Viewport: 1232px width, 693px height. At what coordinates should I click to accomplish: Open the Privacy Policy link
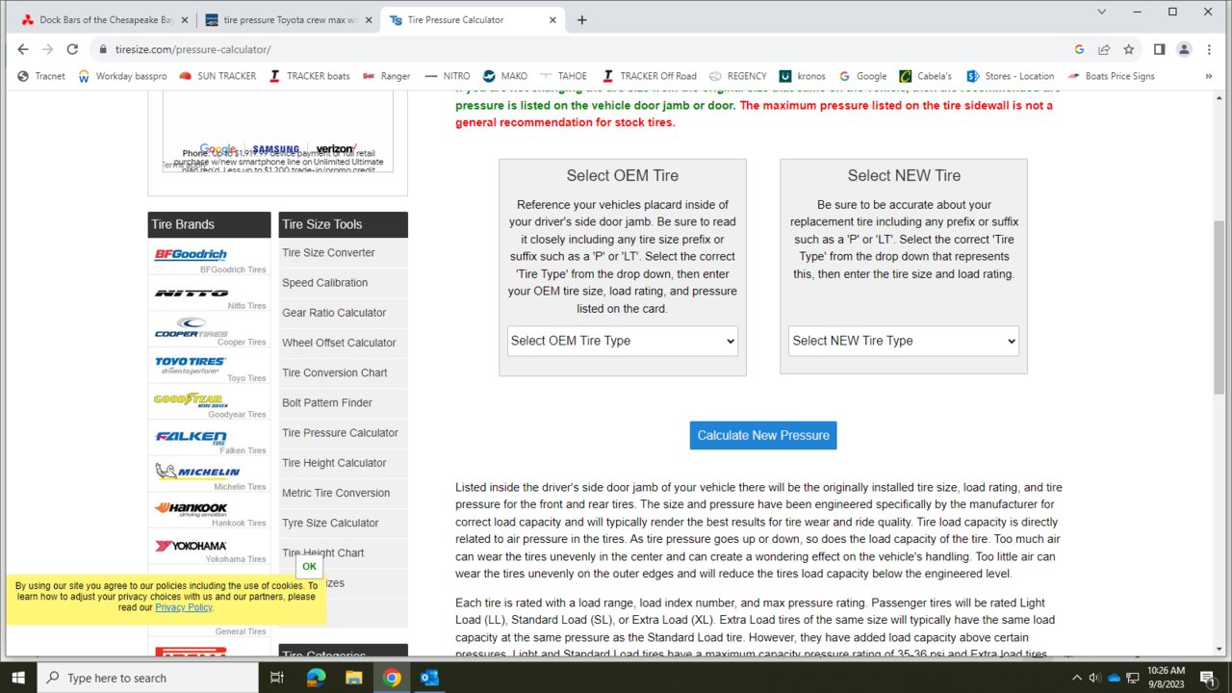pos(184,607)
